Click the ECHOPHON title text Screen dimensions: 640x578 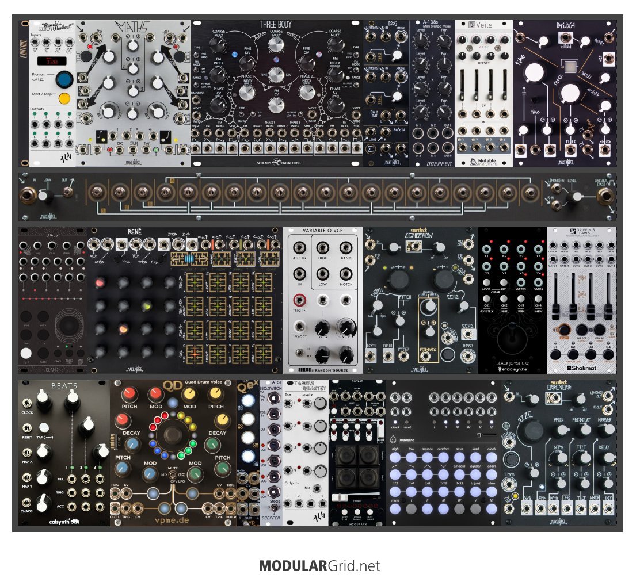pyautogui.click(x=420, y=236)
